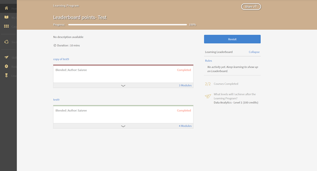Collapse the Learning Leaderboard section

click(254, 52)
